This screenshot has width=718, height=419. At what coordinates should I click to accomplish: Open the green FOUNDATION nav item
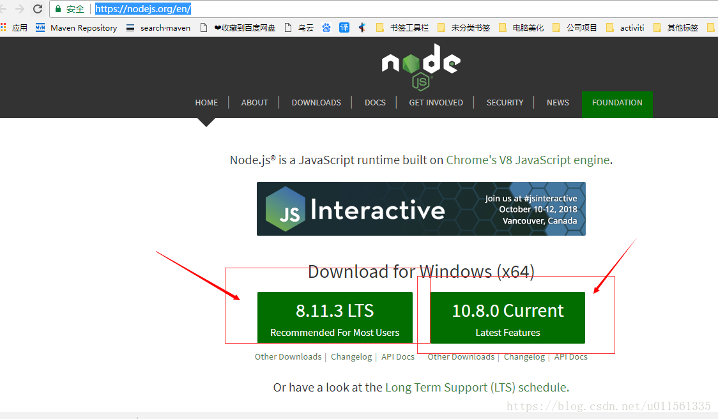tap(617, 104)
